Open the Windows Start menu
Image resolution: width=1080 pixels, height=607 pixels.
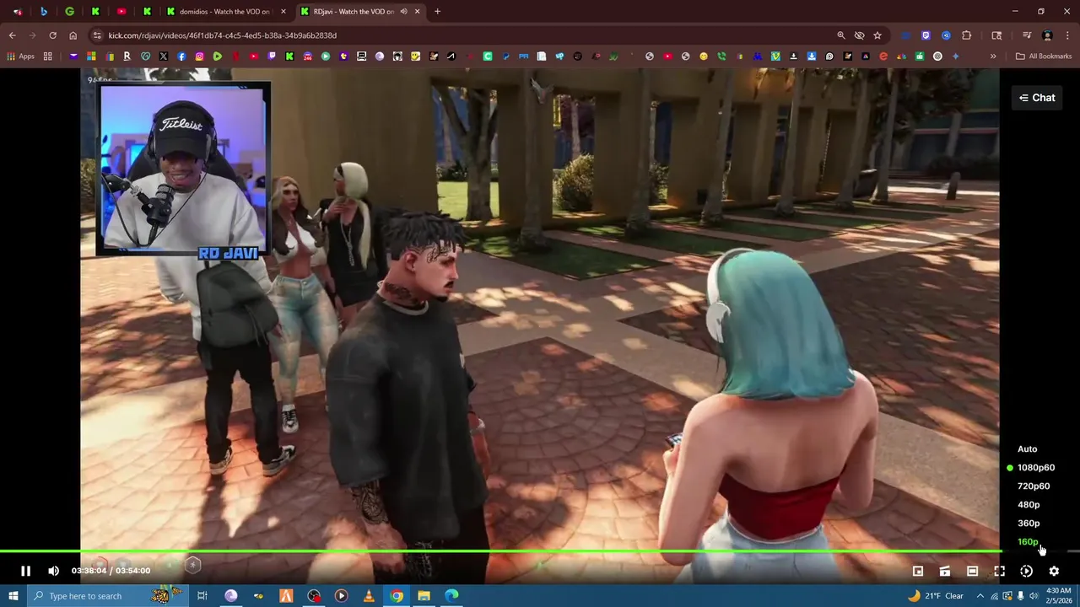13,596
